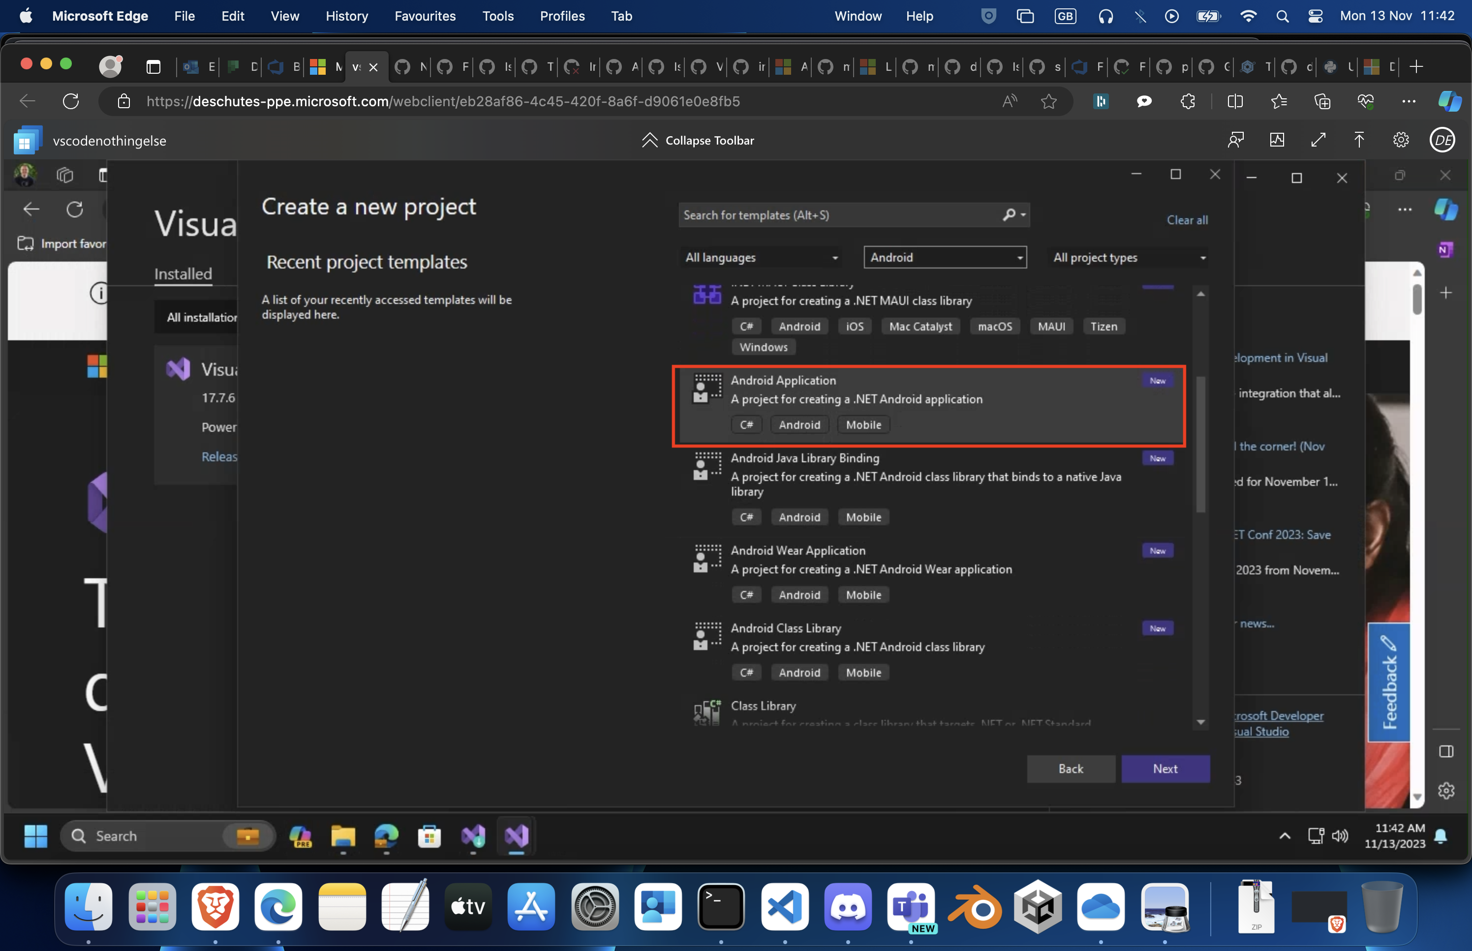Open File Explorer from the Windows taskbar

pos(343,836)
